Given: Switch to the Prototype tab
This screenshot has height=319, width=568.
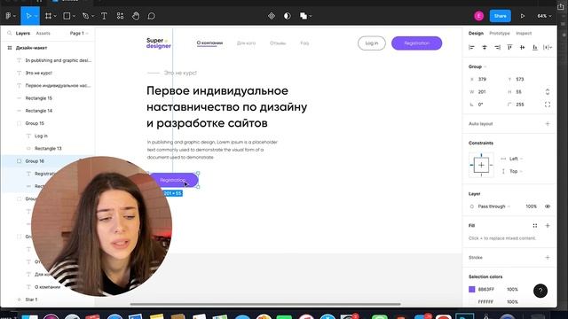Looking at the screenshot, I should pos(499,34).
